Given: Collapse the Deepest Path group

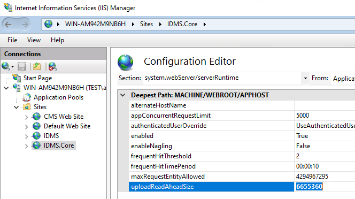Looking at the screenshot, I should (x=123, y=95).
